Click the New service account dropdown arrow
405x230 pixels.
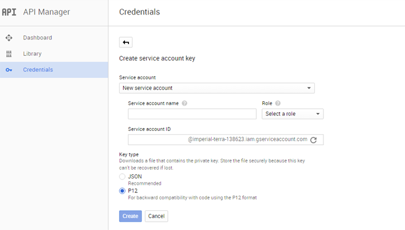point(309,88)
